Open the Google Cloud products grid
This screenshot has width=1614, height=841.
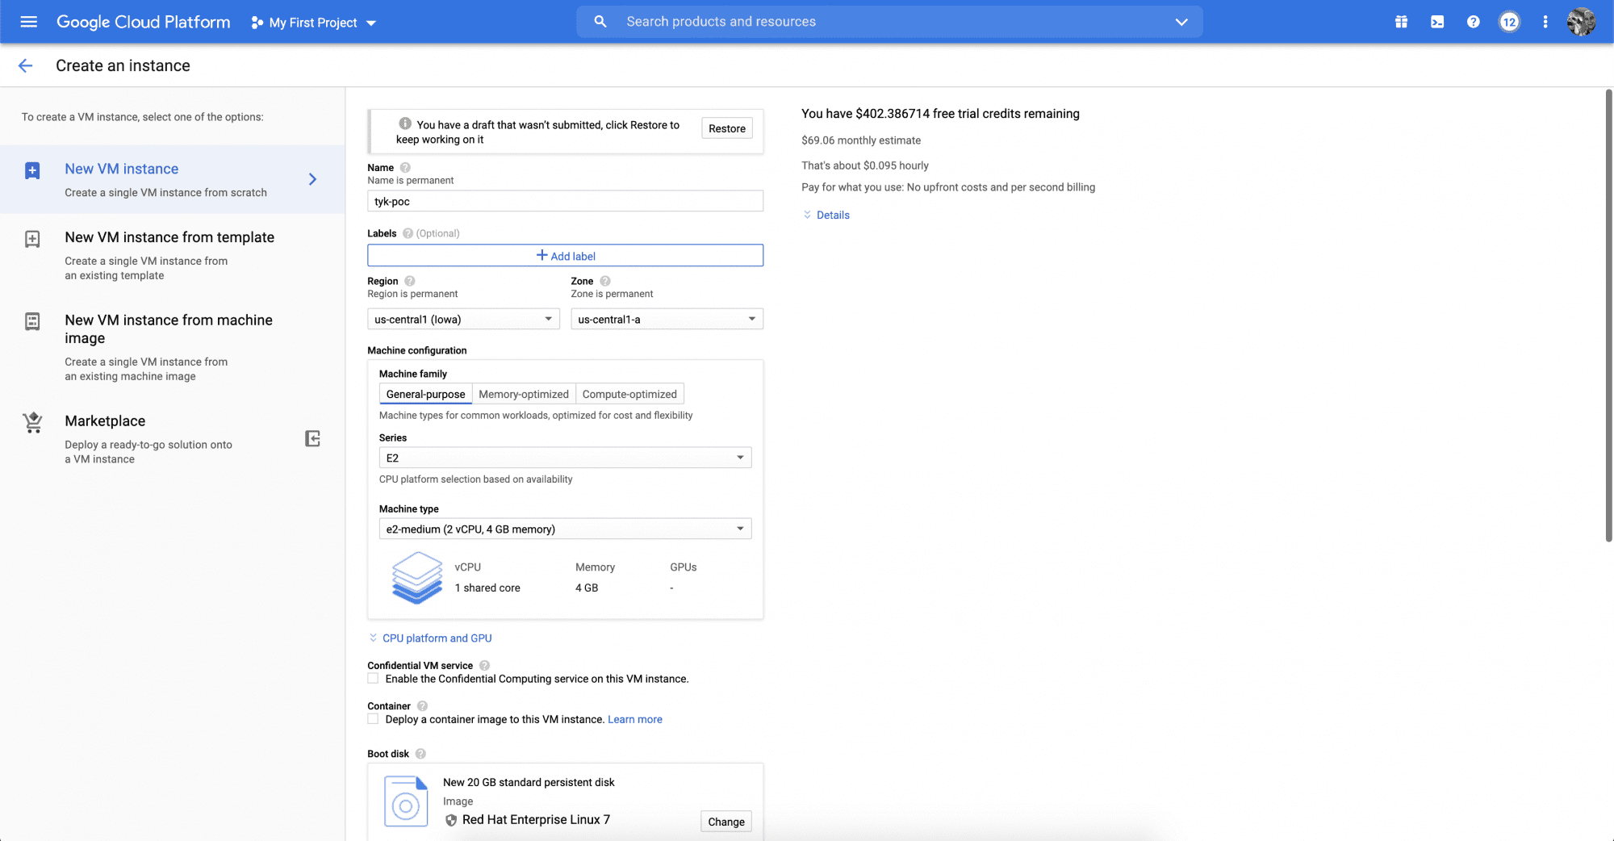tap(1400, 22)
